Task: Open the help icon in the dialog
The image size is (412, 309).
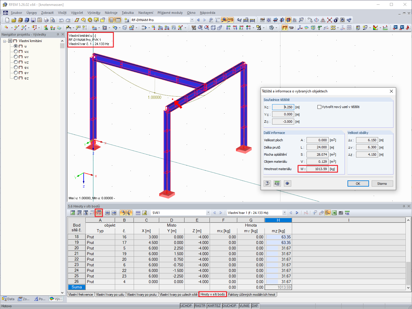Action: tap(267, 183)
